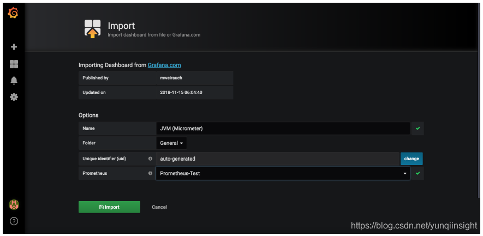Click the Name label in Options
The height and width of the screenshot is (236, 483).
pyautogui.click(x=89, y=128)
